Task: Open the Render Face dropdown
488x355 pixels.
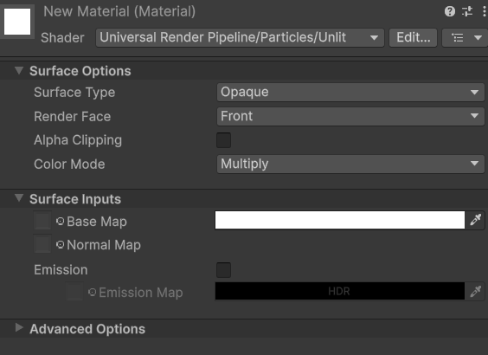Action: click(350, 117)
